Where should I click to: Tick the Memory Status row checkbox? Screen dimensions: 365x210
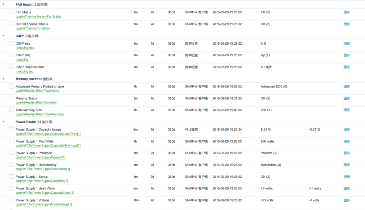tap(11, 98)
